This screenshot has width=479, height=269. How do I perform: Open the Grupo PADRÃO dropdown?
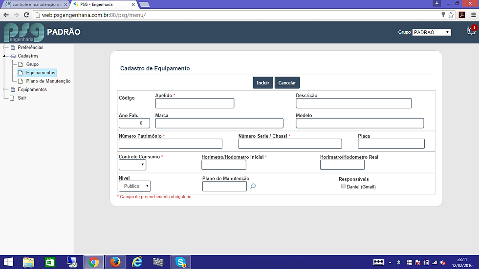(x=431, y=32)
